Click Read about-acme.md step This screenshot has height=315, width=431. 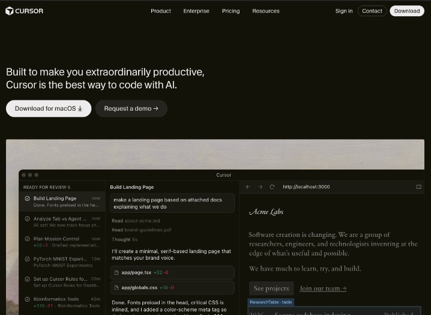[x=136, y=221]
